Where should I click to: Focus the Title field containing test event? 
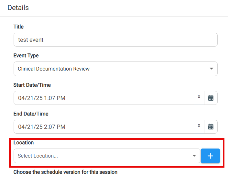[115, 40]
